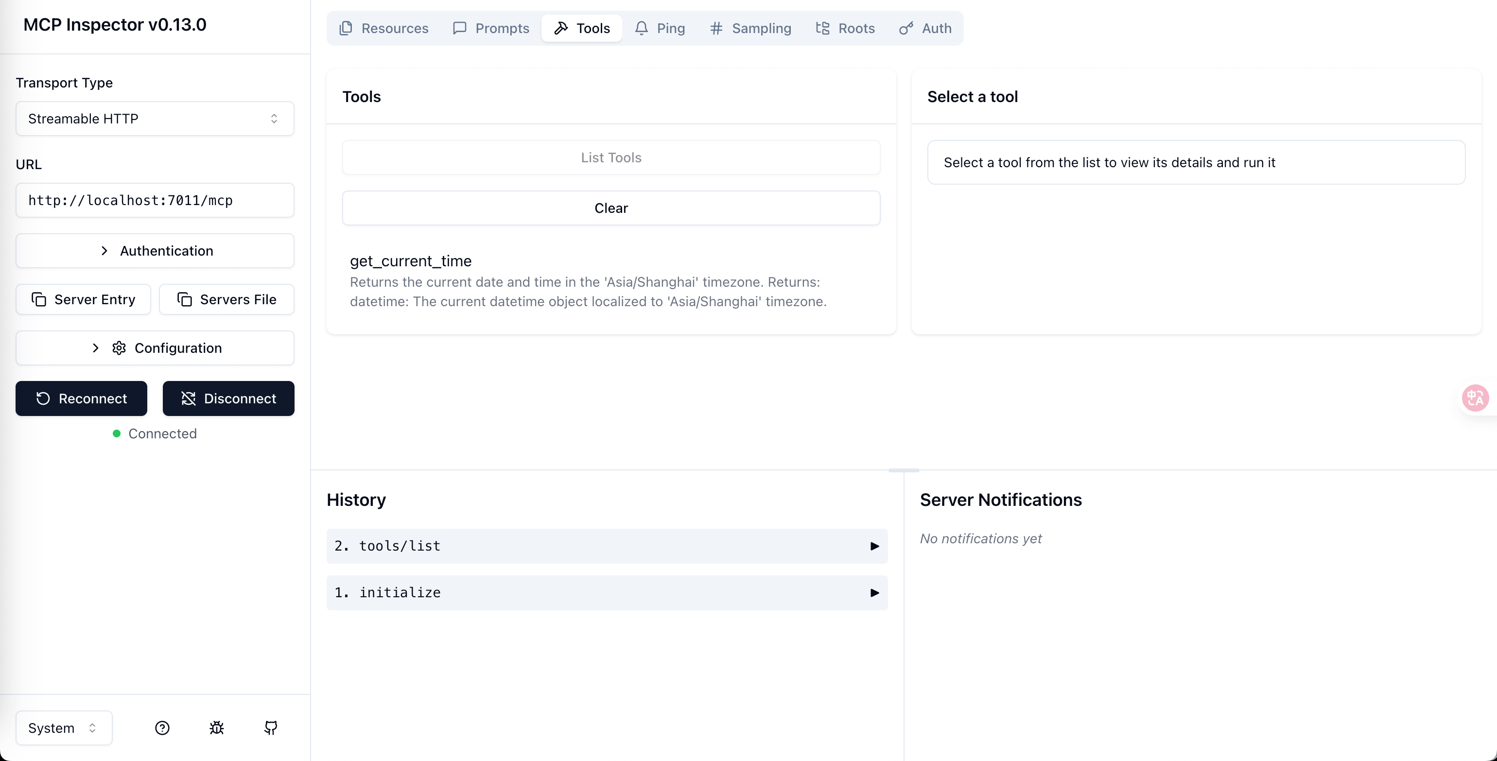Open the help circle icon
The image size is (1497, 761).
click(162, 728)
